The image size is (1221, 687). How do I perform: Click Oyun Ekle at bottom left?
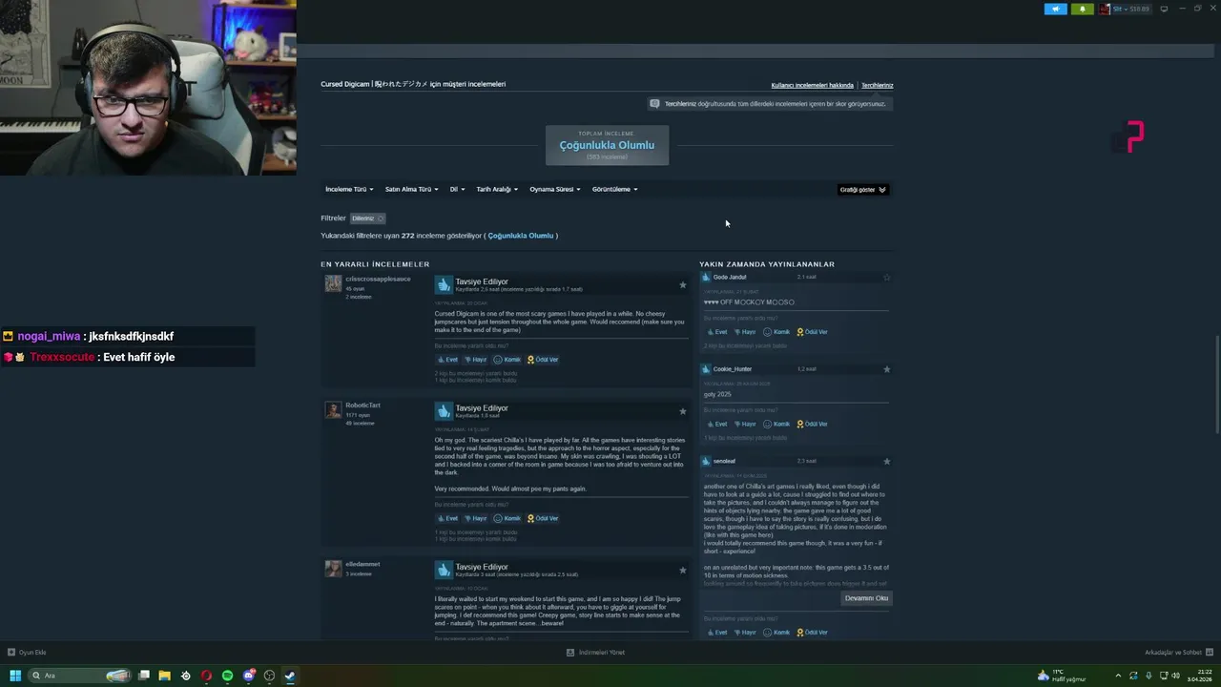[x=27, y=653]
